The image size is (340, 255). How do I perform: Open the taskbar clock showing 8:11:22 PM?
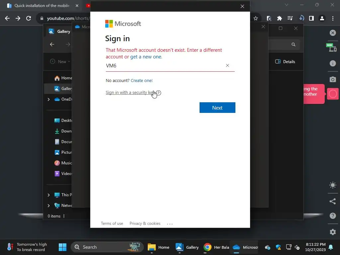coord(315,247)
